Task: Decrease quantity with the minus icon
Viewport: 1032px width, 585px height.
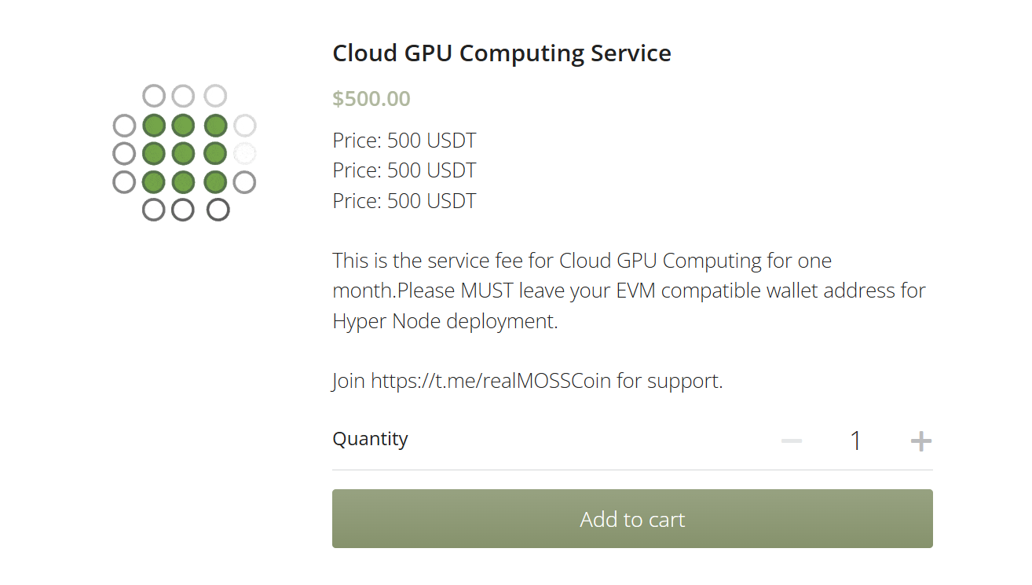Action: point(792,441)
